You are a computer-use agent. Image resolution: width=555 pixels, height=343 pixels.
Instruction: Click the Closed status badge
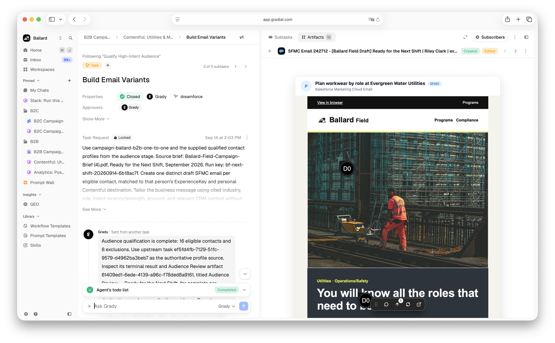click(130, 97)
